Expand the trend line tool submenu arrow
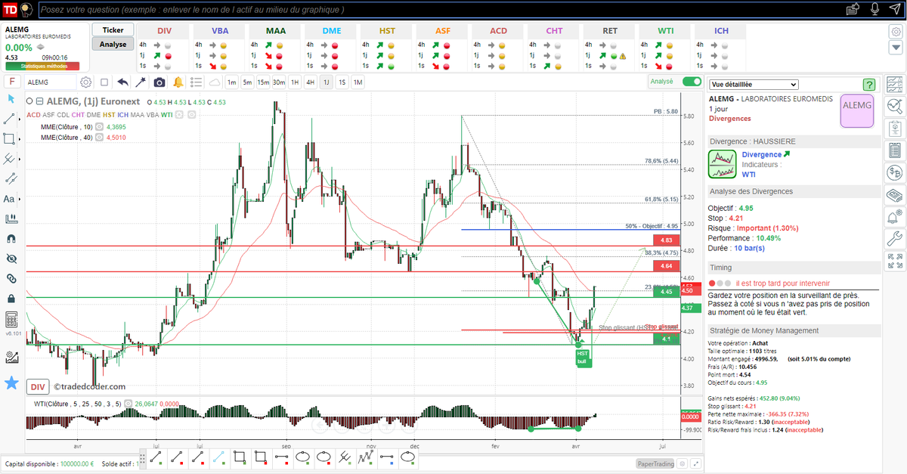This screenshot has width=907, height=474. (20, 119)
